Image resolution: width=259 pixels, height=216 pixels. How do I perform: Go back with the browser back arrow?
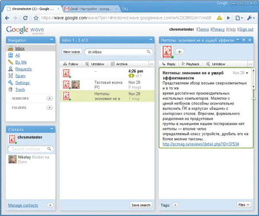[7, 18]
